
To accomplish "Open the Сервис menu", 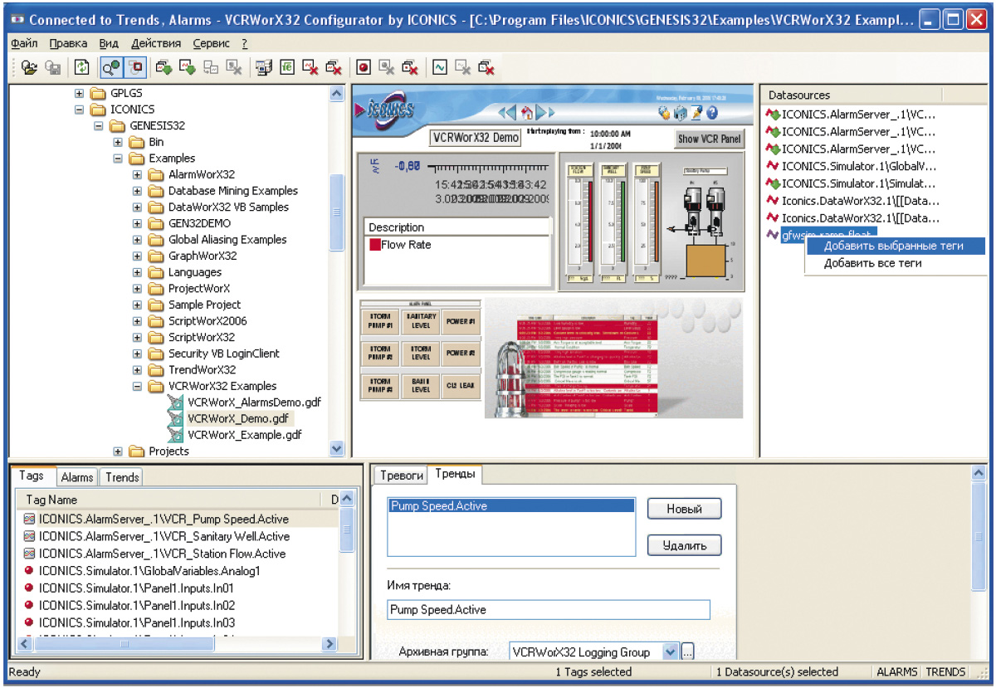I will pyautogui.click(x=212, y=43).
